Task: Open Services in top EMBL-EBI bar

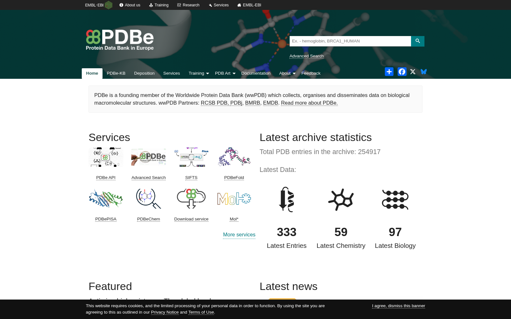Action: [x=219, y=5]
